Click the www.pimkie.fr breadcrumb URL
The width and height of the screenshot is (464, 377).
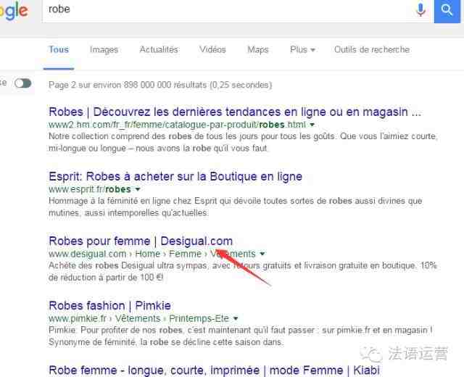138,318
